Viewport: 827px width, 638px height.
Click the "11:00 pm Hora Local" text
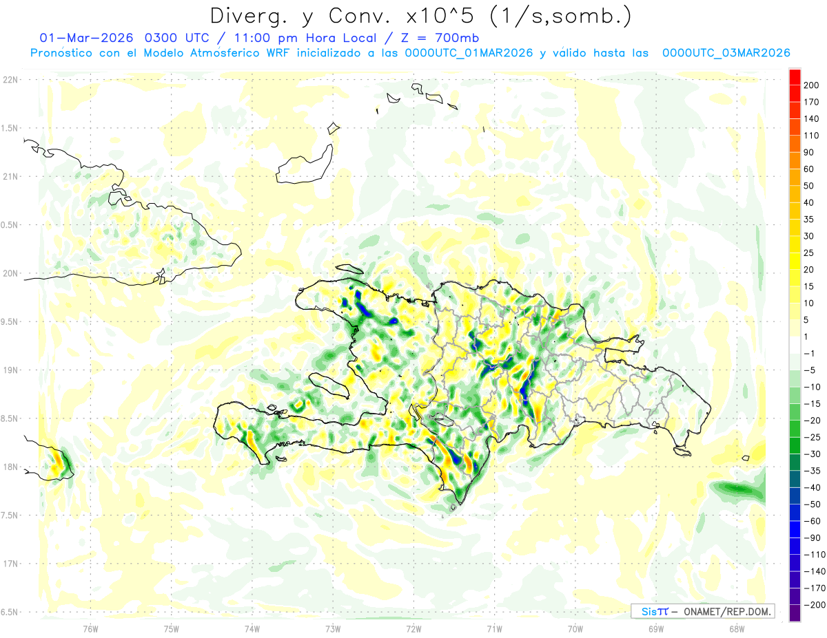pyautogui.click(x=305, y=38)
